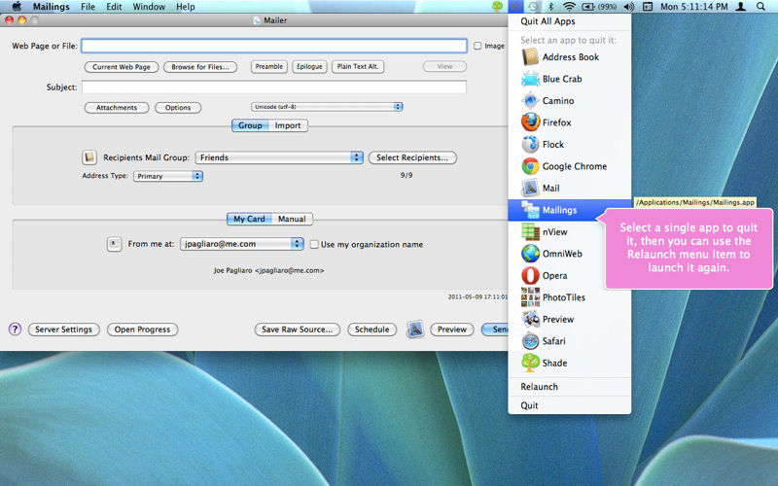Click the Attachments button
The height and width of the screenshot is (486, 778).
point(117,108)
